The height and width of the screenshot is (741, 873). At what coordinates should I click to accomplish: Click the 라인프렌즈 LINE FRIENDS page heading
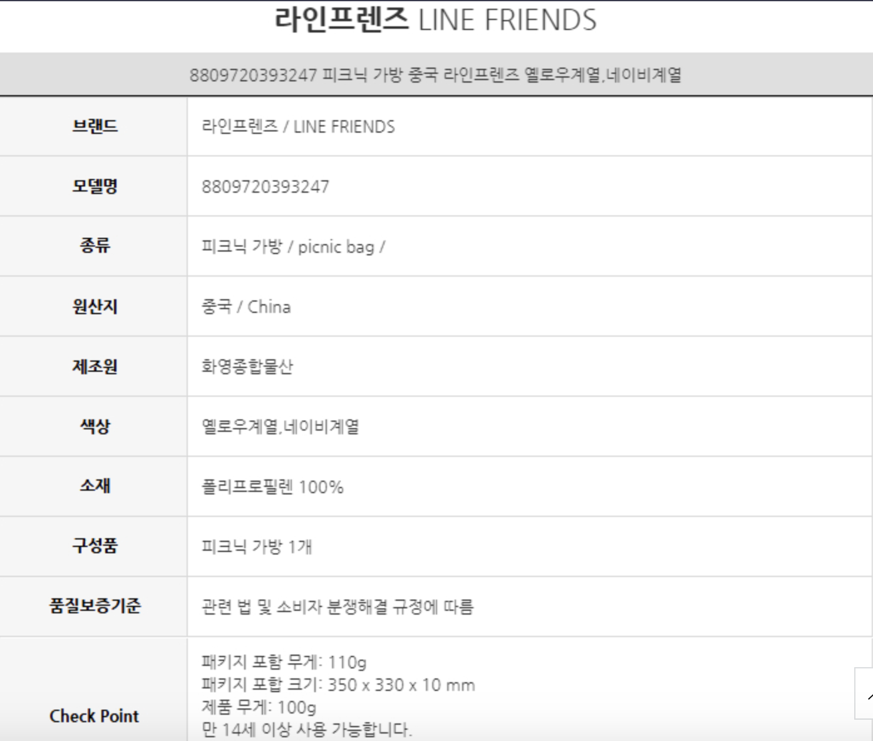click(x=436, y=20)
